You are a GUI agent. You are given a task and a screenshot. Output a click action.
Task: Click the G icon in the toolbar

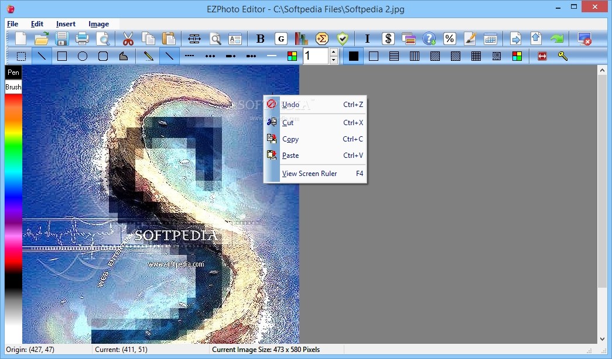[281, 39]
